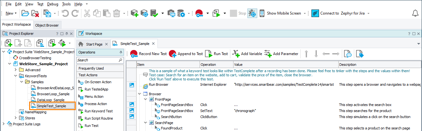
Task: Click the Zephyr for Jira blue icon
Action: tap(315, 13)
